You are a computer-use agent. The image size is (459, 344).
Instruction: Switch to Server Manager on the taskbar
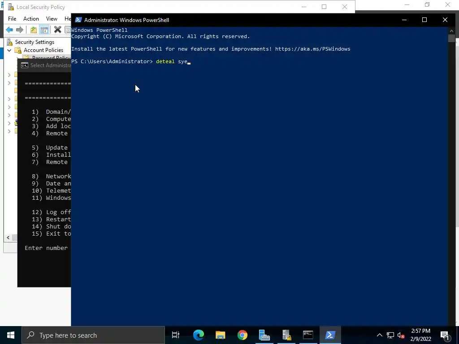[x=264, y=335]
